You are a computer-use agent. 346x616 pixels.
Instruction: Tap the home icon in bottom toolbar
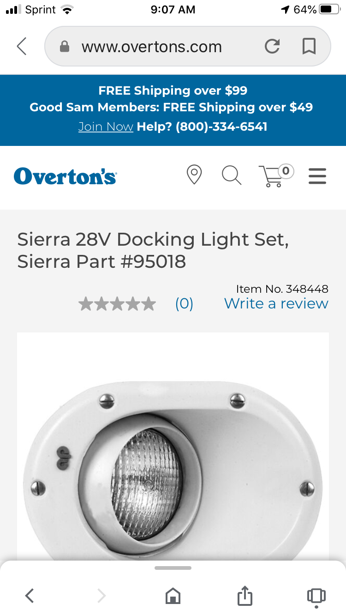point(173,596)
